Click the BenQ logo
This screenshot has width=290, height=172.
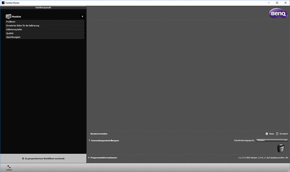278,14
